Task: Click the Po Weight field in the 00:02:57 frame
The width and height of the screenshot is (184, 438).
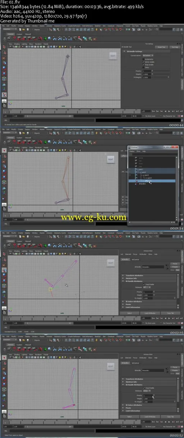Action: (147, 401)
